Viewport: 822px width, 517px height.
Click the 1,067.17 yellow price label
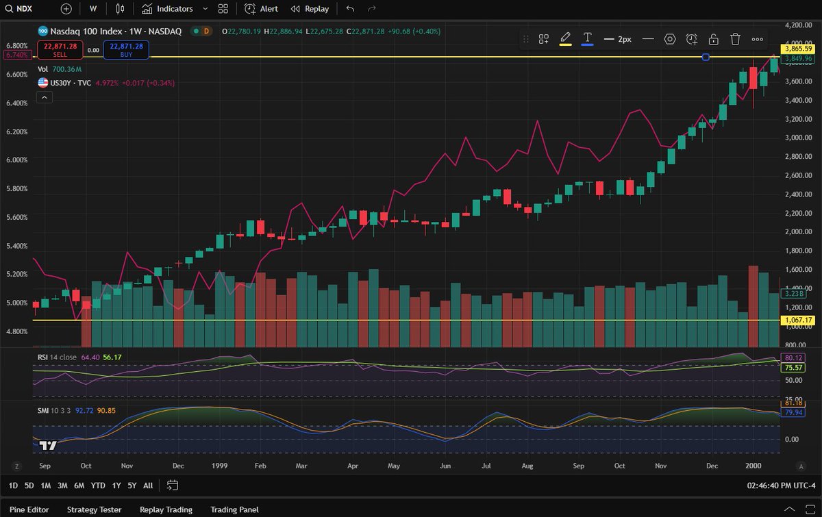(x=799, y=320)
